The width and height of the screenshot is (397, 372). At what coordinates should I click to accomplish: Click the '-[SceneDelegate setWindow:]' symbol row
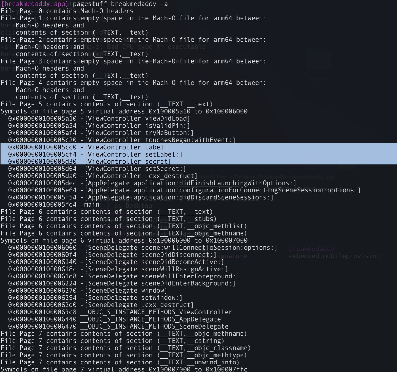[x=95, y=298]
